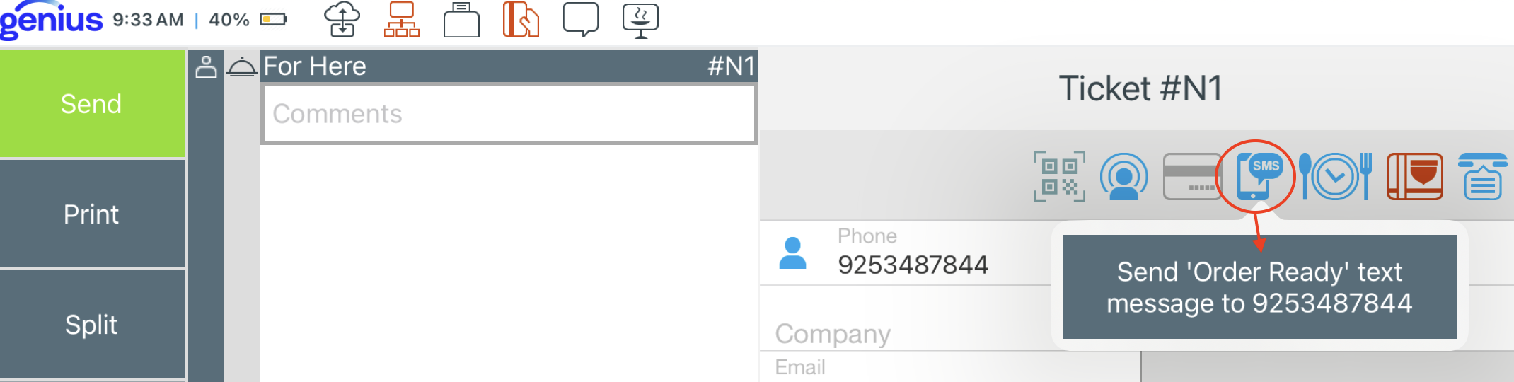
Task: Click the receipt printer icon in top bar
Action: pyautogui.click(x=461, y=19)
